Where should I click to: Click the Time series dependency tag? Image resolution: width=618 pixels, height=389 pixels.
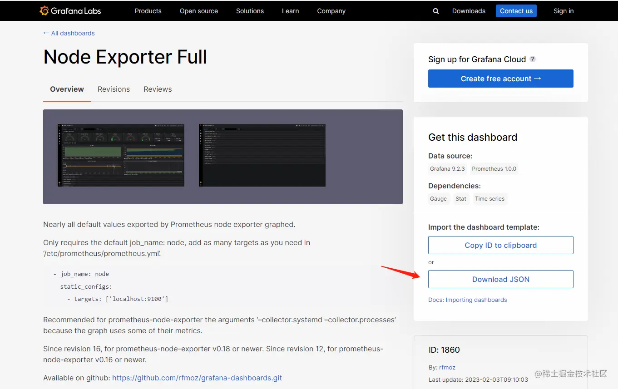[x=489, y=199]
